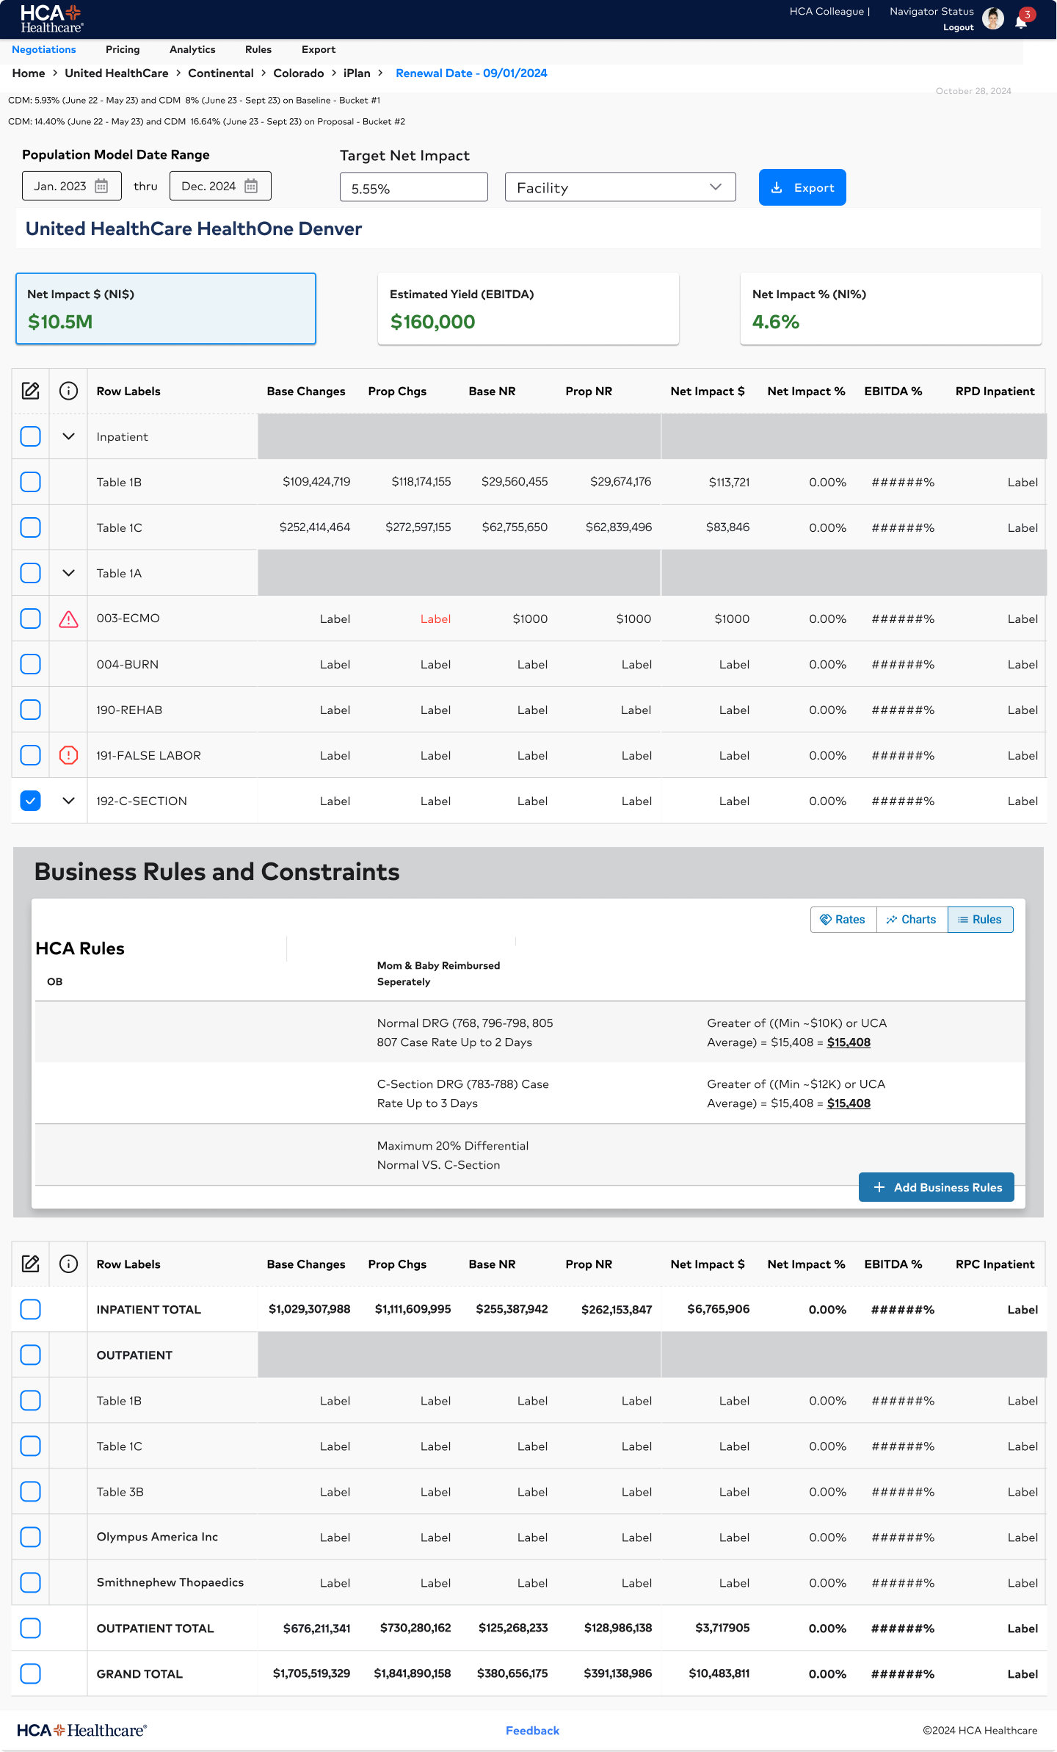This screenshot has width=1057, height=1752.
Task: Open the Analytics menu
Action: [x=192, y=49]
